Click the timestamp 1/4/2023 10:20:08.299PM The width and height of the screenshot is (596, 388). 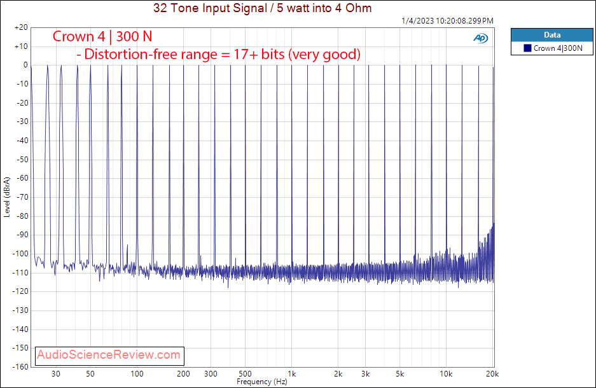(x=447, y=21)
